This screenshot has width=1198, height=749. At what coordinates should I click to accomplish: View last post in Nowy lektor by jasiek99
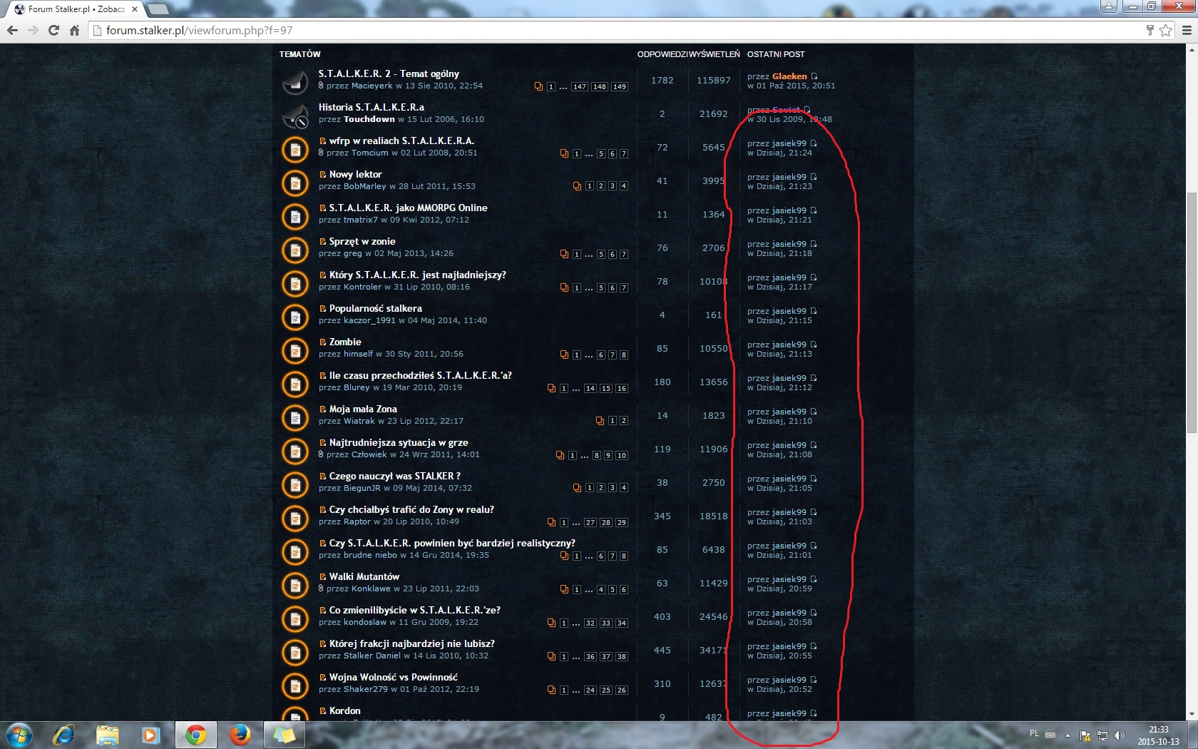click(814, 177)
